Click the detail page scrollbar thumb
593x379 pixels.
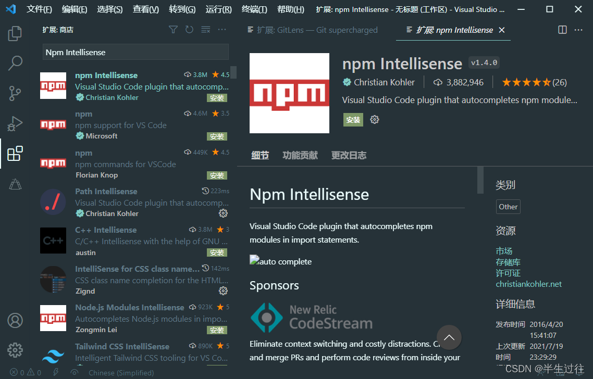pyautogui.click(x=480, y=180)
